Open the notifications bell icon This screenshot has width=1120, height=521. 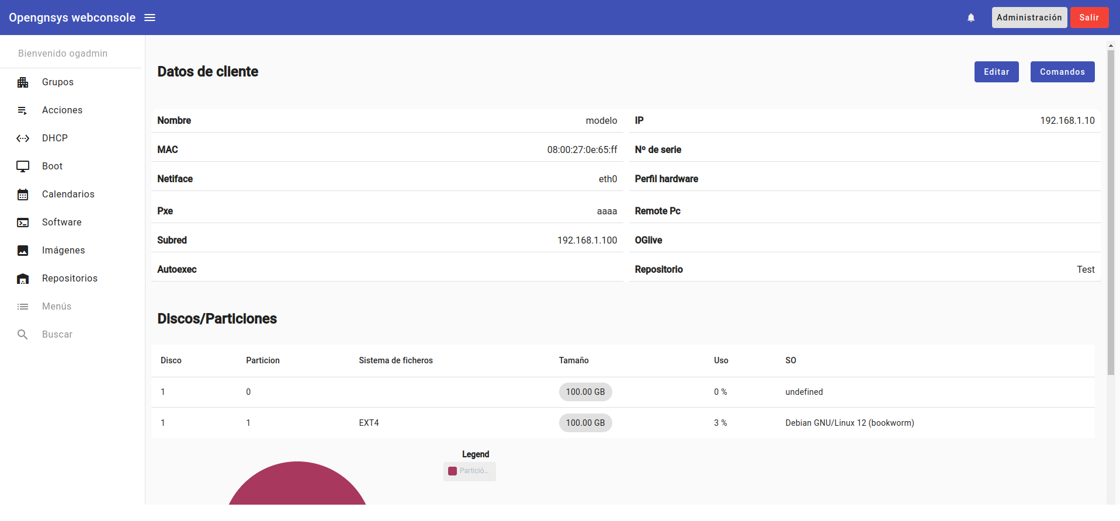point(970,18)
